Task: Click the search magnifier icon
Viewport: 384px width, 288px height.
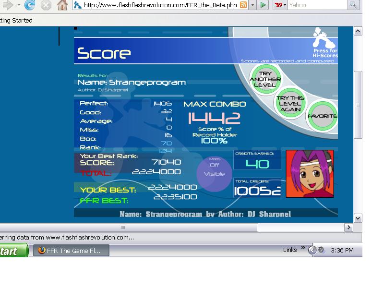Action: click(x=353, y=5)
